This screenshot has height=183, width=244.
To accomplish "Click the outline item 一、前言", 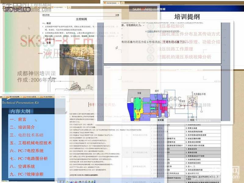I will pos(18,120).
